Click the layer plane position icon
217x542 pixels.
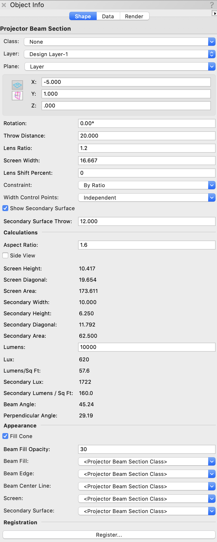pos(17,85)
